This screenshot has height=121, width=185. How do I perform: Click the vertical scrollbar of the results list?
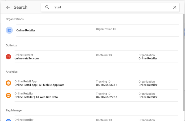point(184,62)
